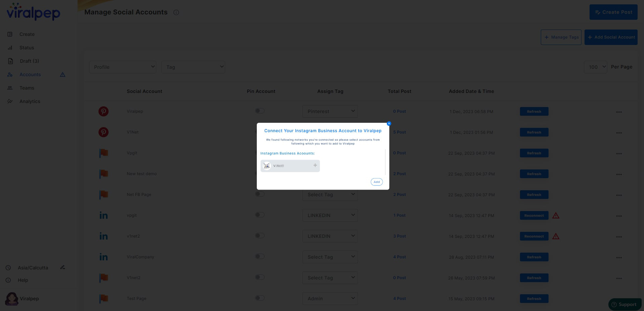Image resolution: width=644 pixels, height=311 pixels.
Task: Toggle Pin Account for Net FB Page
Action: pos(259,194)
